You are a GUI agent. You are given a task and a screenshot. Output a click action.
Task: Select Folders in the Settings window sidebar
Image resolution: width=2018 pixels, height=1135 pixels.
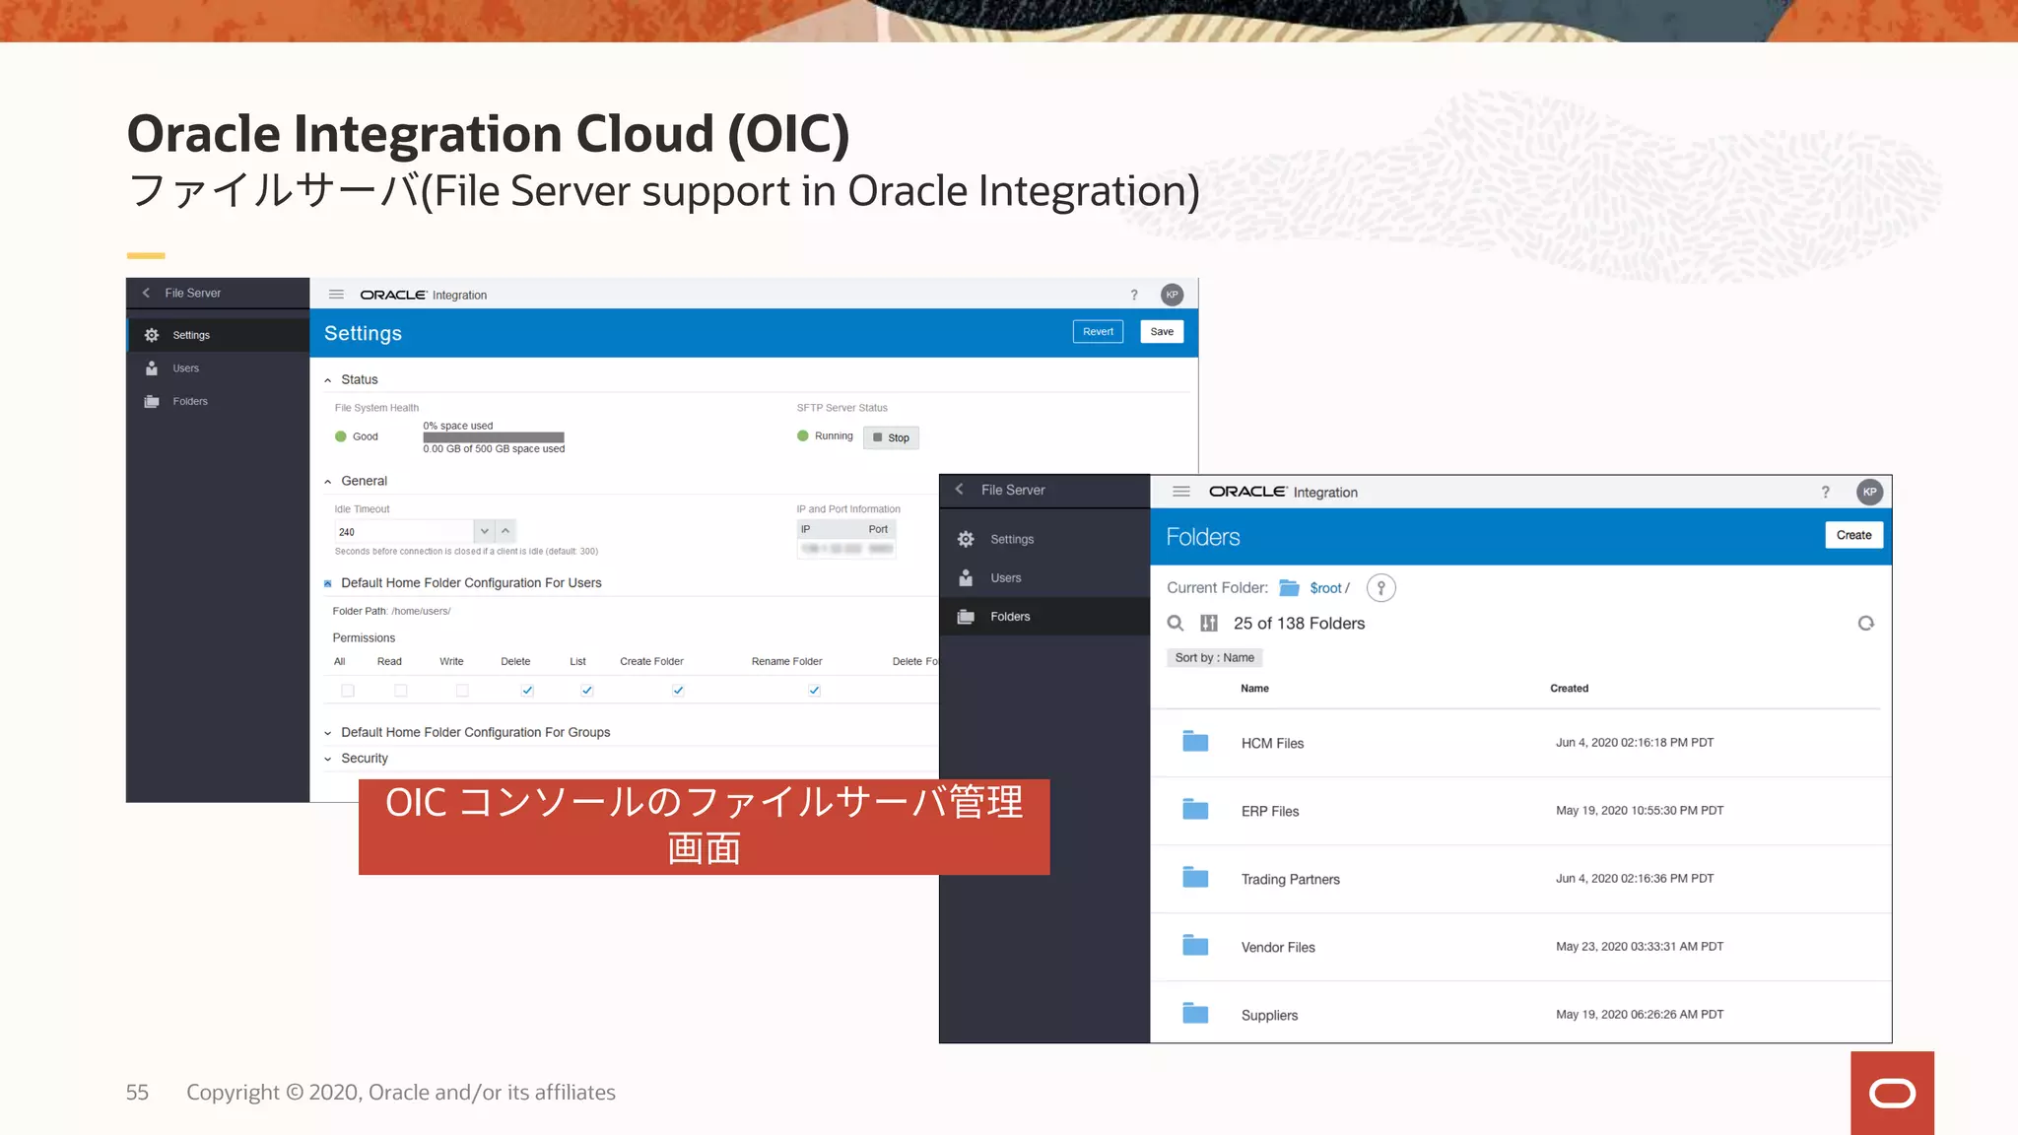(x=218, y=401)
